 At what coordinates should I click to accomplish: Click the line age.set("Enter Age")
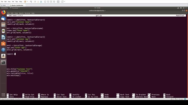tap(16, 48)
